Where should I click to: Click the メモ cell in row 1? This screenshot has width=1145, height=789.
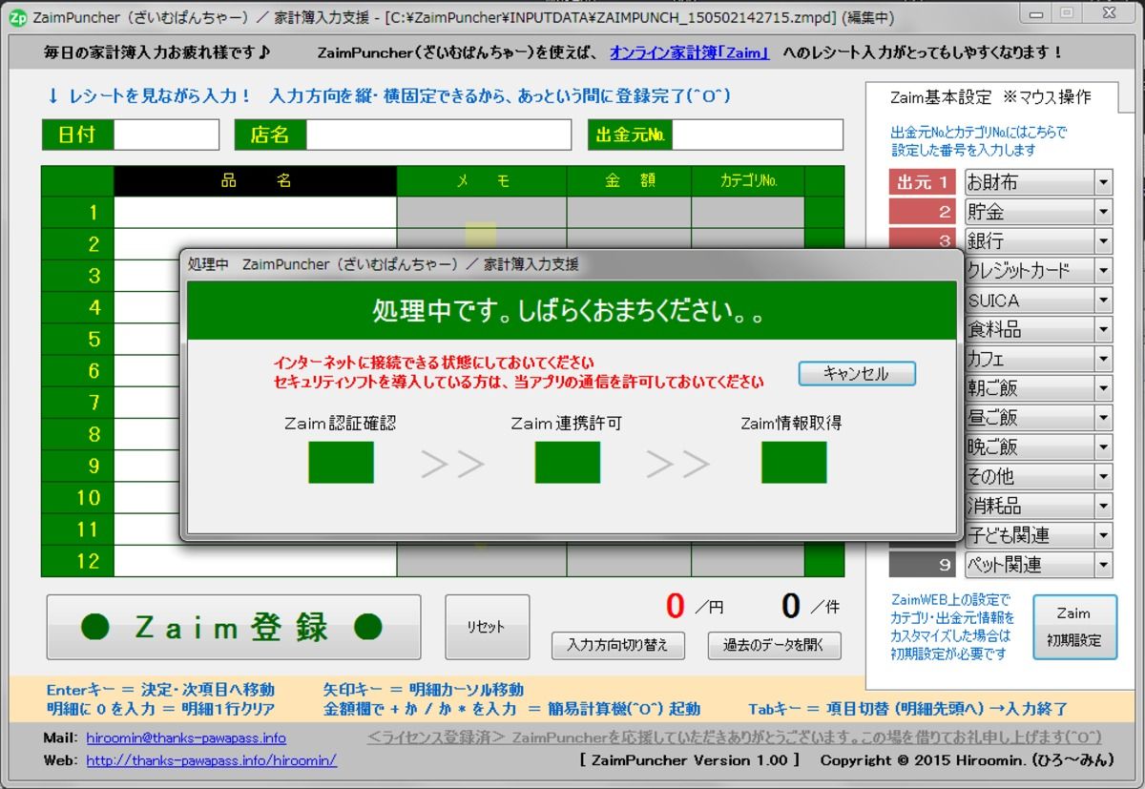(481, 212)
